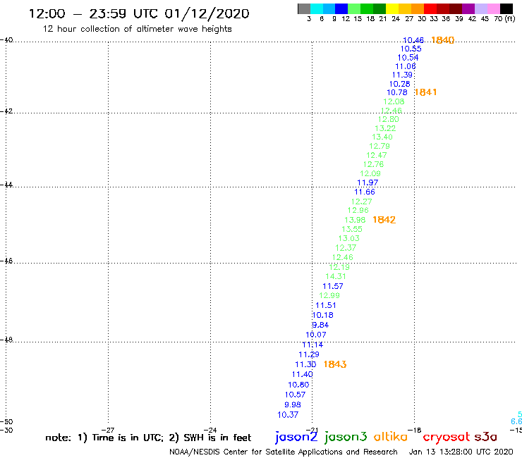Select the 12.09 wave height reading
This screenshot has height=458, width=522.
[x=370, y=173]
